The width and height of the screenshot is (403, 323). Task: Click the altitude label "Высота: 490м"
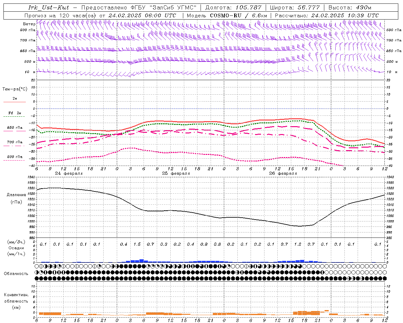click(x=350, y=8)
